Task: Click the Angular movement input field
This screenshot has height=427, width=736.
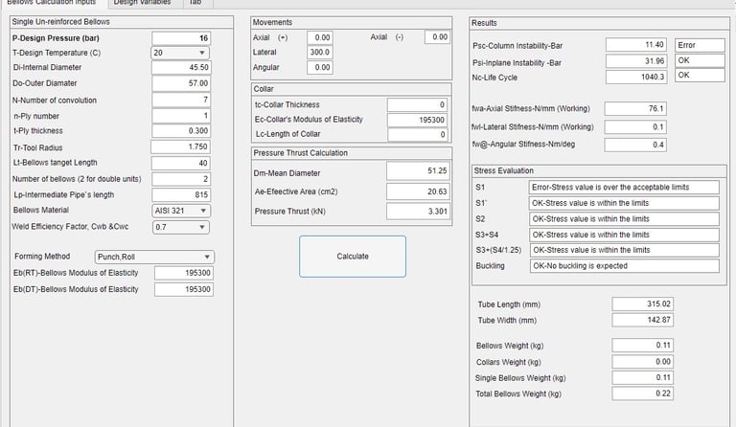Action: (x=320, y=67)
